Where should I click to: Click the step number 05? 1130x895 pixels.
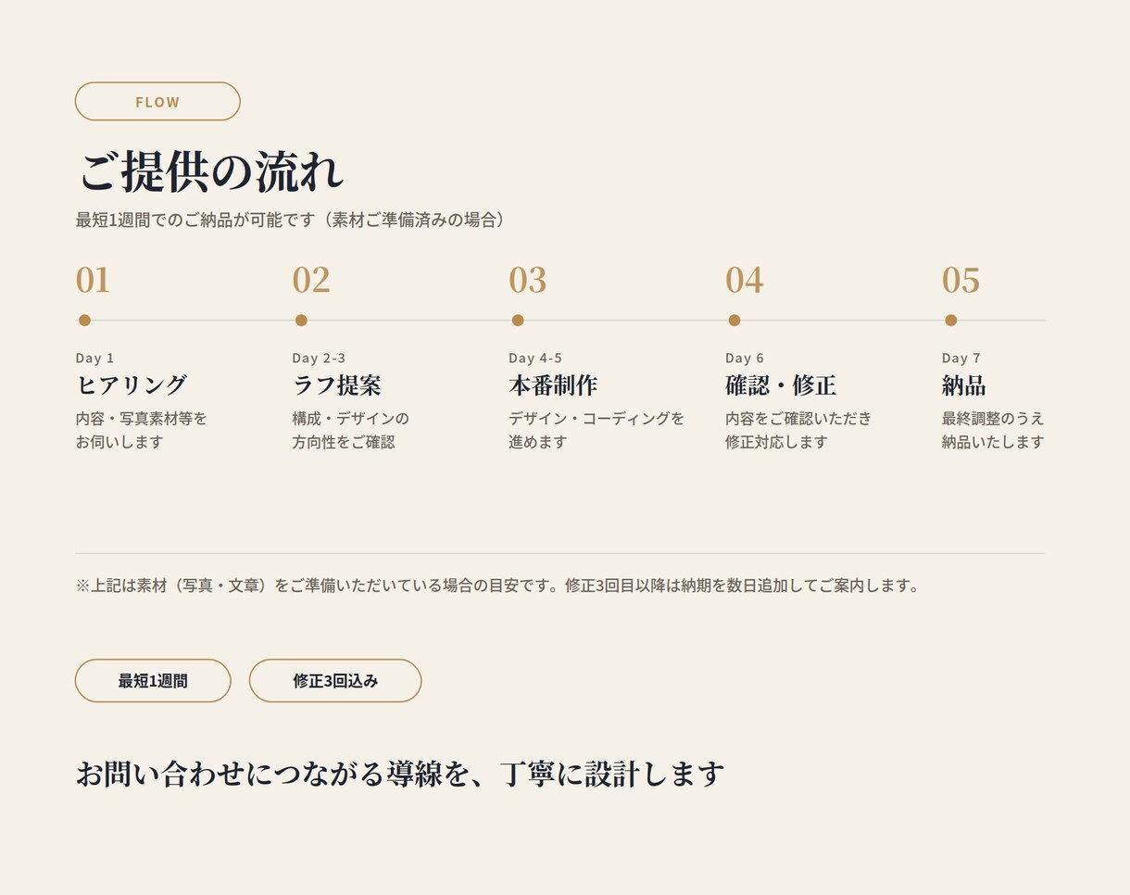click(961, 280)
